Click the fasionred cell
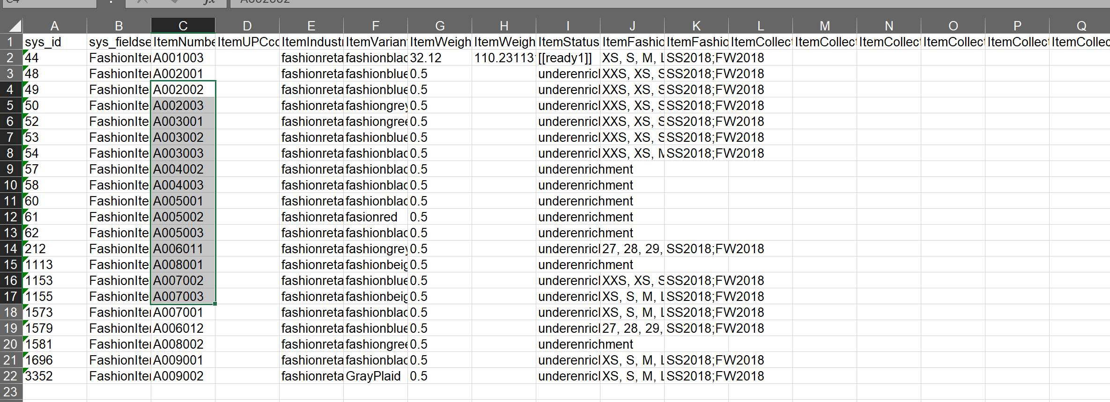Screen dimensions: 1110x402 (375, 217)
